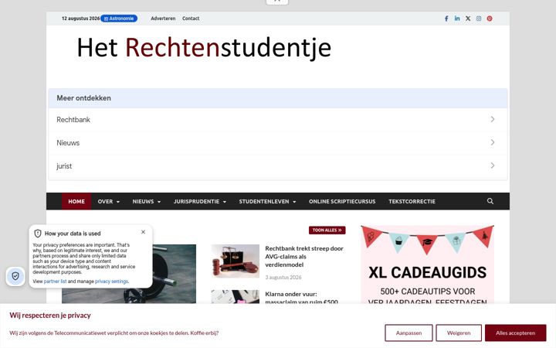Open the TEKSTCORRECTIE menu item
The height and width of the screenshot is (348, 556).
pyautogui.click(x=412, y=201)
